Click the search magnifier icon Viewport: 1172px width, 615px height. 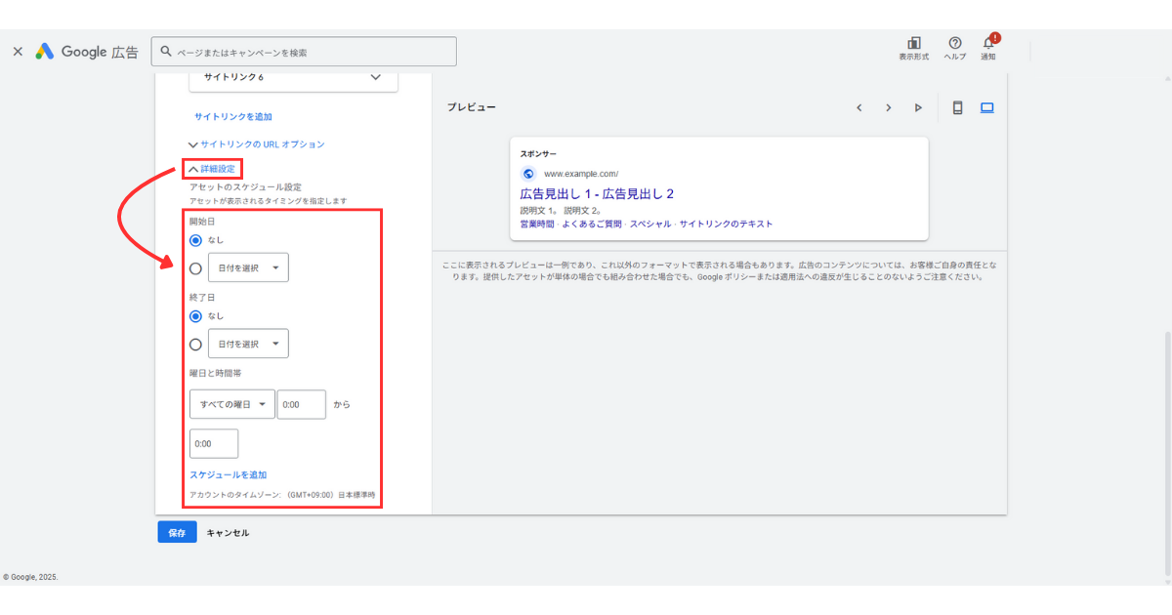pyautogui.click(x=166, y=52)
